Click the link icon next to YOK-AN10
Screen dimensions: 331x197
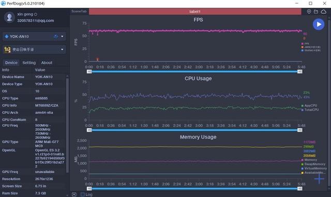coord(56,36)
